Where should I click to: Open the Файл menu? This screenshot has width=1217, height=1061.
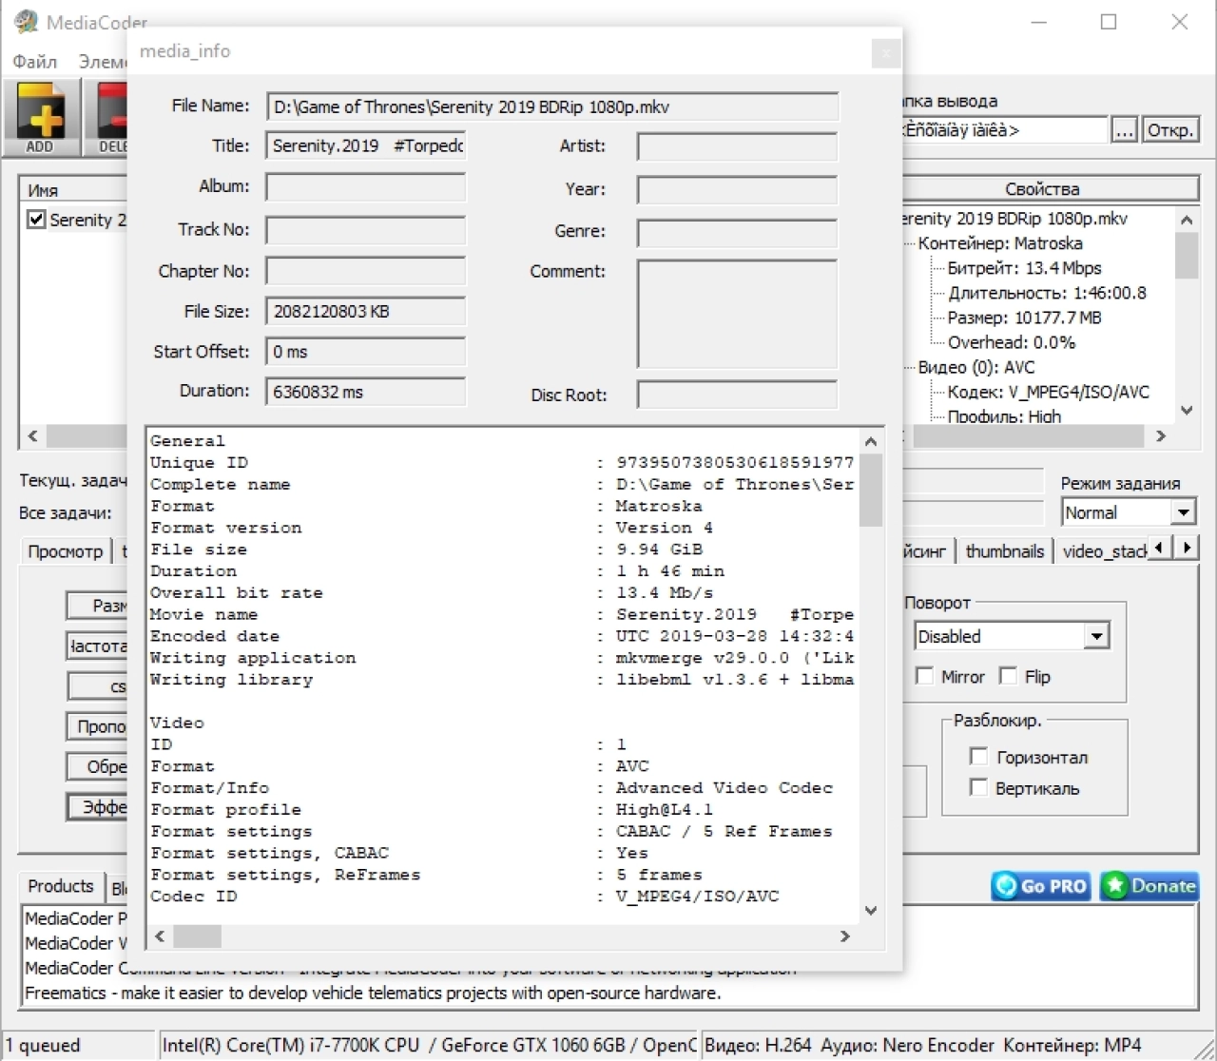click(35, 62)
